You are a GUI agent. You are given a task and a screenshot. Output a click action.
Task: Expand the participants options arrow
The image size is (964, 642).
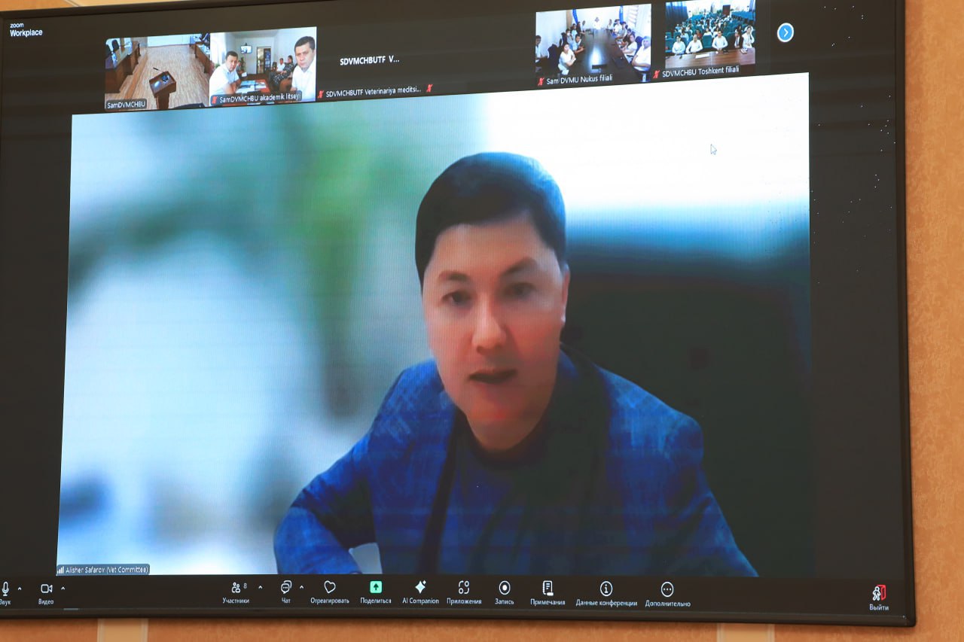click(x=261, y=587)
